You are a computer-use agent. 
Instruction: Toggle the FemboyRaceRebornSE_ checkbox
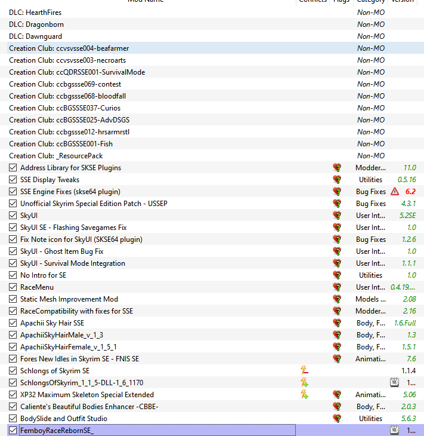point(13,431)
